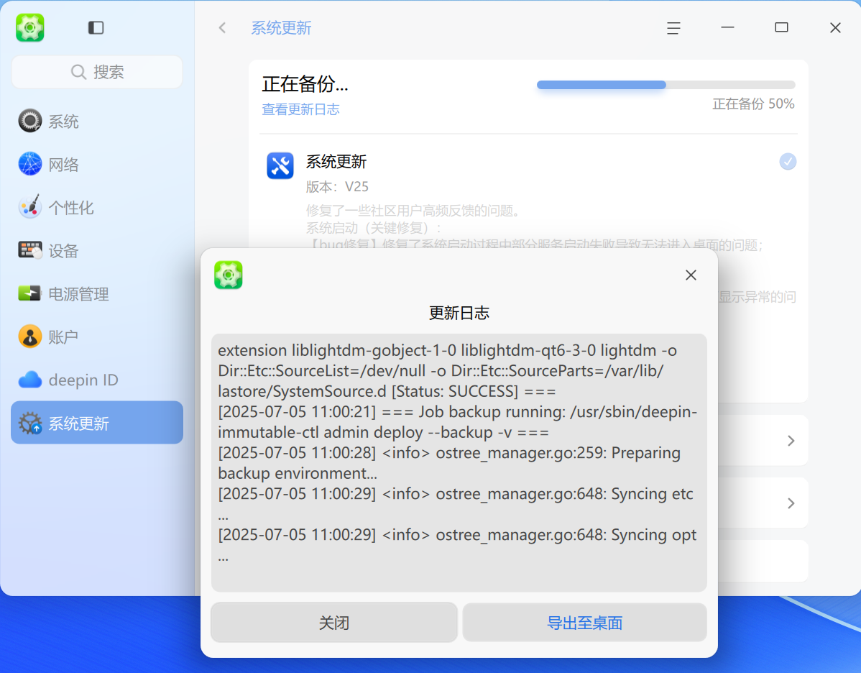Click the system gear icon beside 系统
Screen dimensions: 861x673
pos(29,121)
